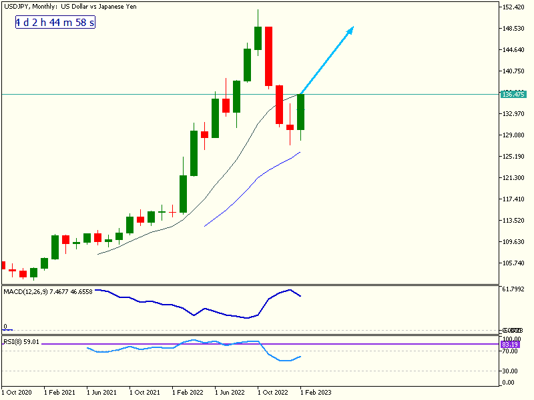Select the countdown timer label
Viewport: 534px width, 400px height.
point(55,23)
